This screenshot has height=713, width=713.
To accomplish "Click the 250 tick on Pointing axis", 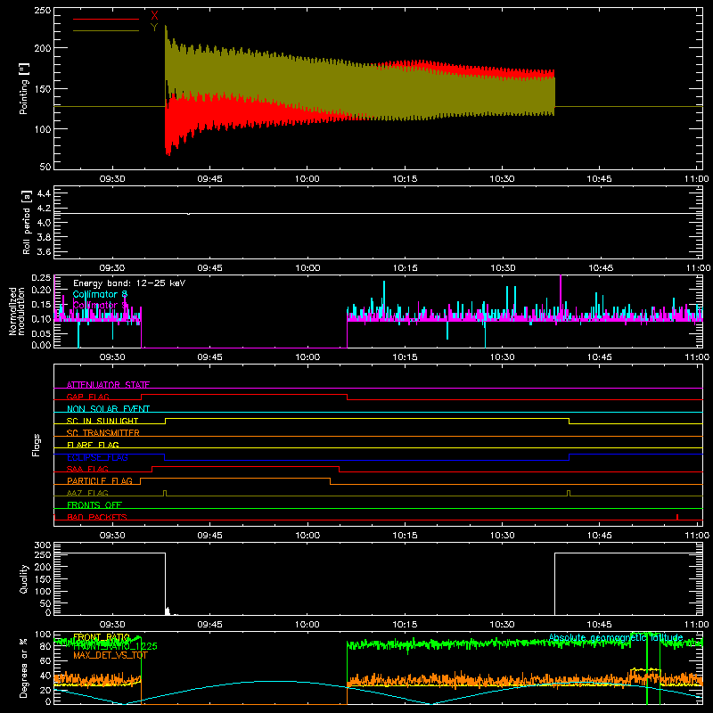I will coord(43,11).
